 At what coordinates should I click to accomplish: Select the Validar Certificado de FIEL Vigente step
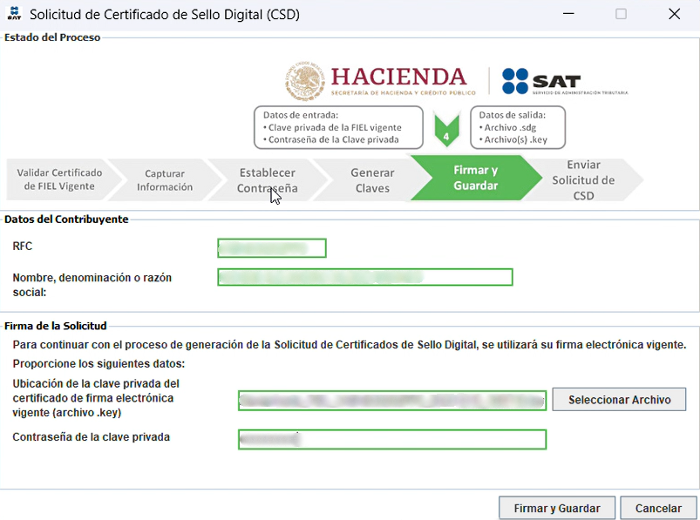[x=58, y=179]
